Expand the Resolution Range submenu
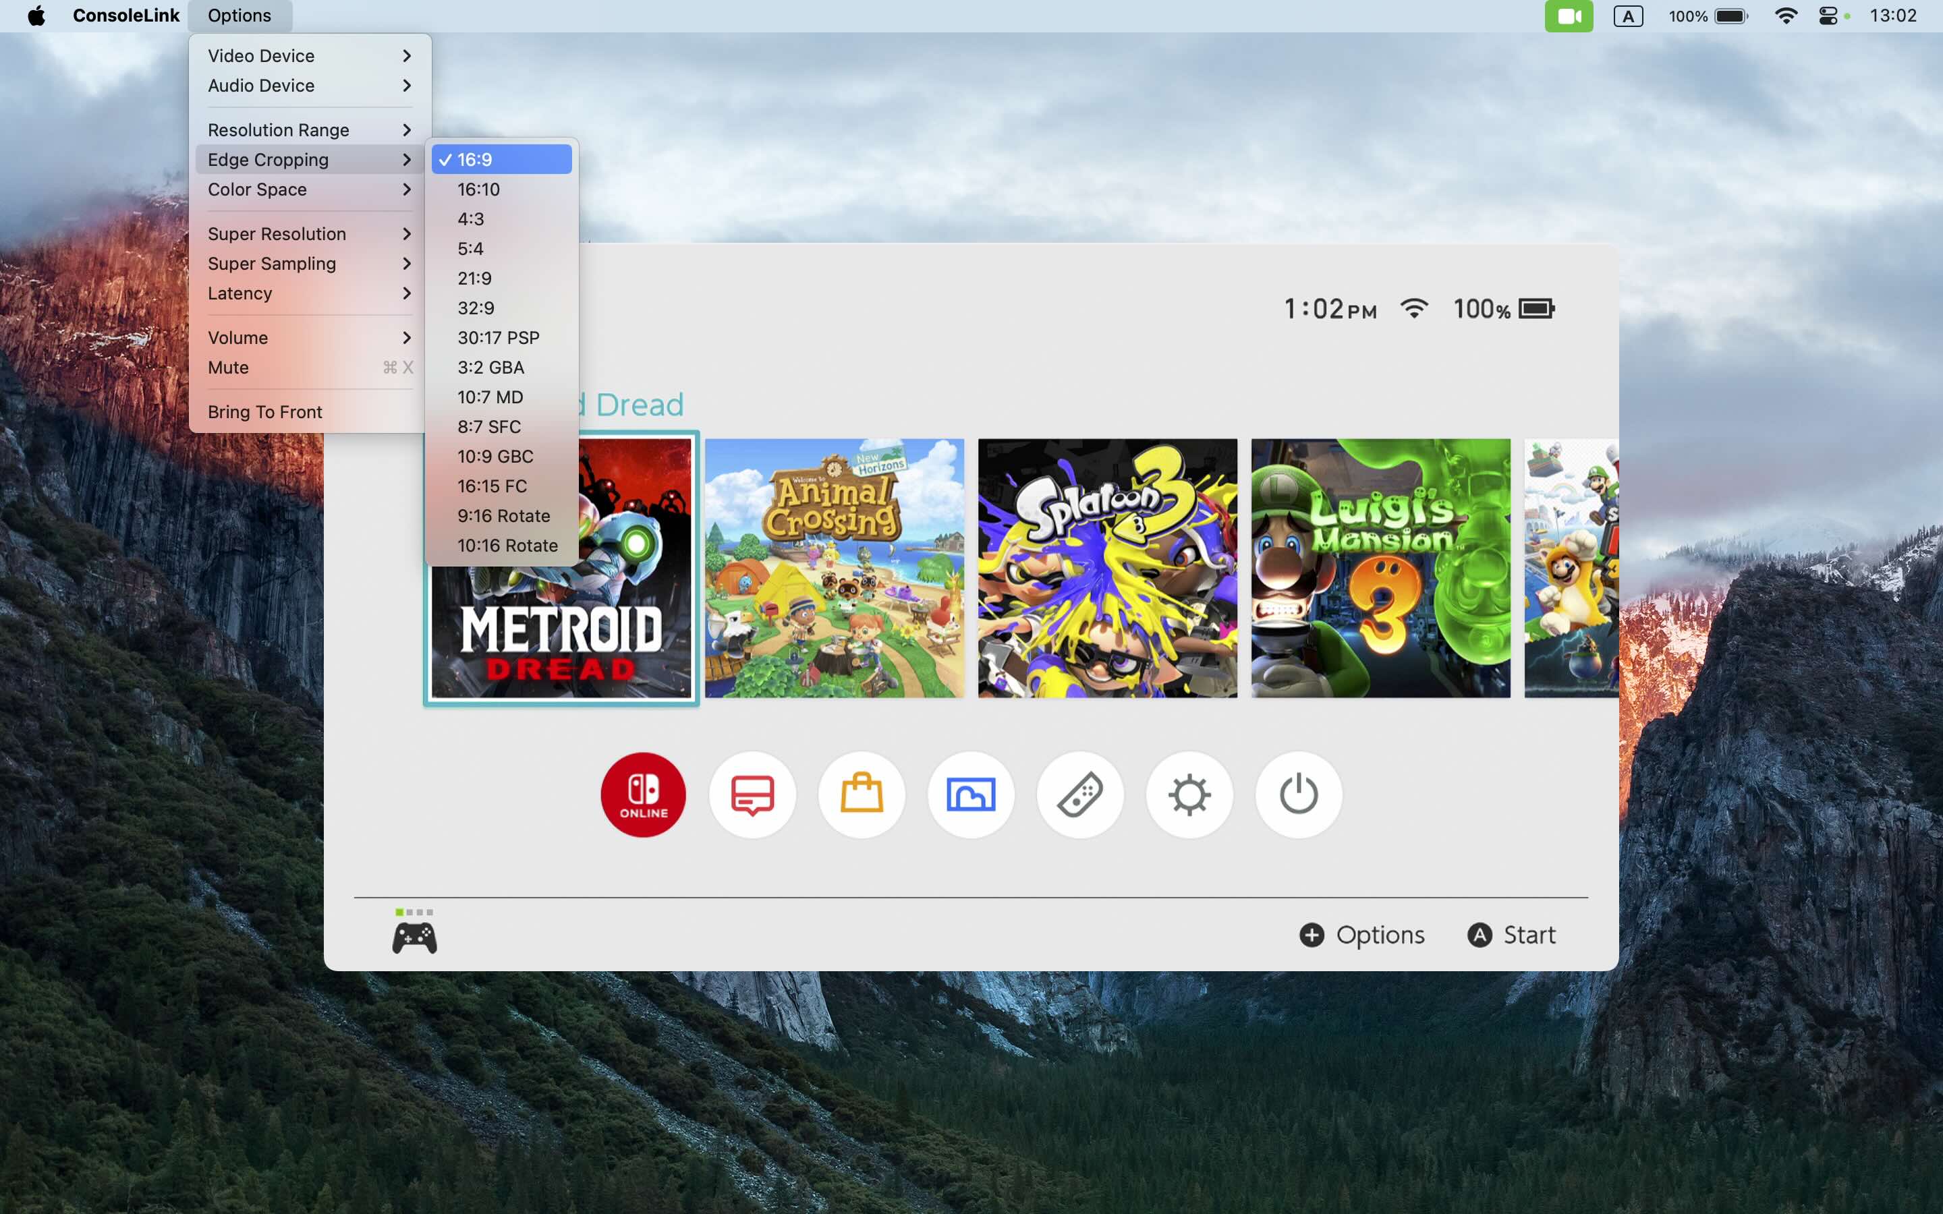Image resolution: width=1943 pixels, height=1214 pixels. click(x=310, y=129)
